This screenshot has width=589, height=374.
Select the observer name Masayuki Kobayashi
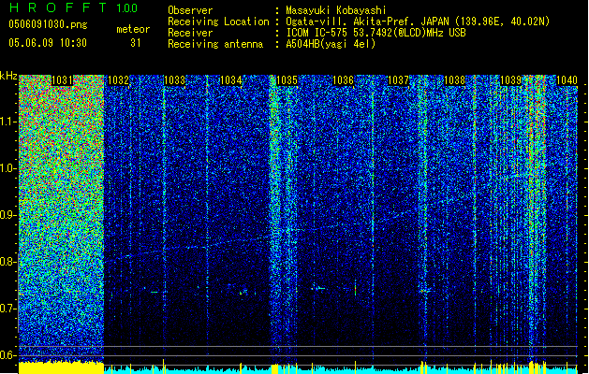coord(336,10)
